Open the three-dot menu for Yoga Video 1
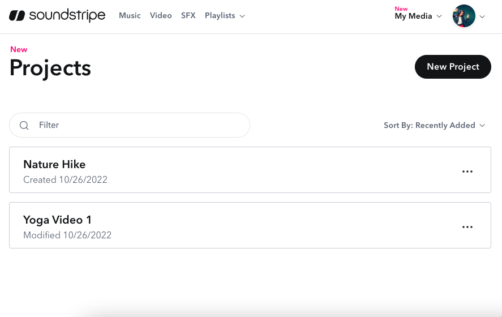Screen dimensions: 502x317 467,227
